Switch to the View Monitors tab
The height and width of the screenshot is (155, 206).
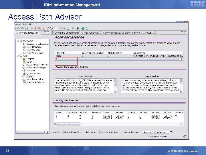130,32
